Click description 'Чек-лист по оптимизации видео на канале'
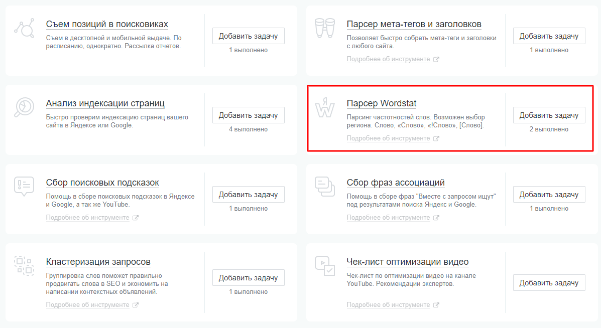This screenshot has height=328, width=601. 411,280
